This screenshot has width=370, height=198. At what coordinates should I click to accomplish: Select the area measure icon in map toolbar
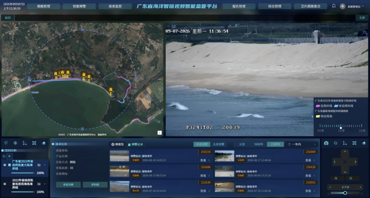(34, 143)
